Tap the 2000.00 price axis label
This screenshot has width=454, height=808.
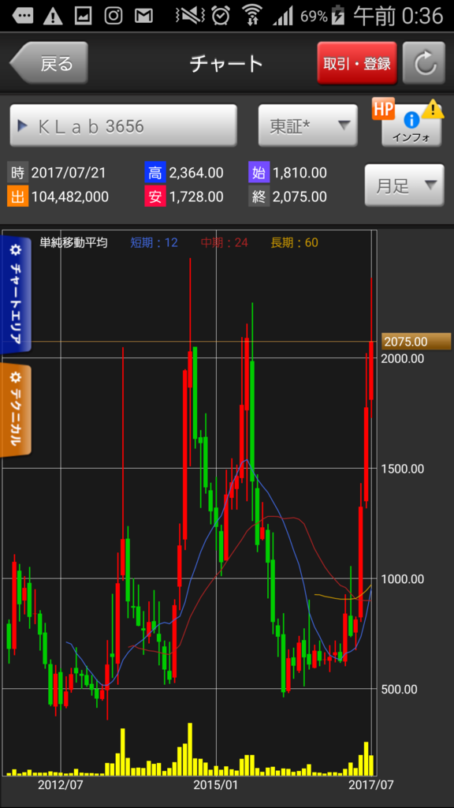403,358
